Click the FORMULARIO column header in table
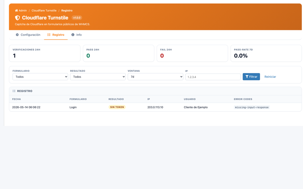This screenshot has height=189, width=303. [x=78, y=99]
